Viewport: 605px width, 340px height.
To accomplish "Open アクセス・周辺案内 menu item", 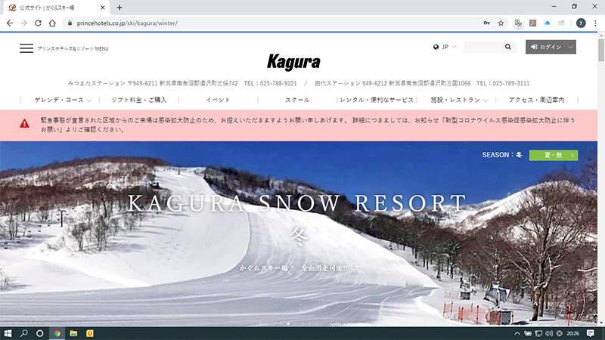I will (536, 100).
